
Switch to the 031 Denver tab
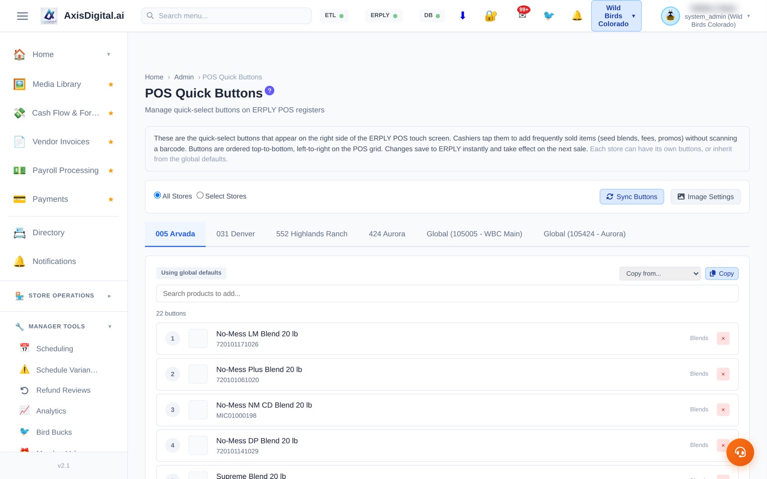(235, 234)
